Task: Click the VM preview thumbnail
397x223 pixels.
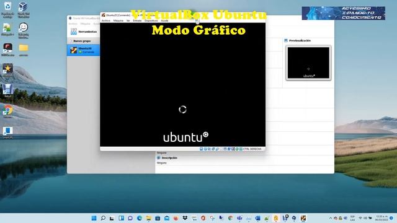Action: point(308,63)
